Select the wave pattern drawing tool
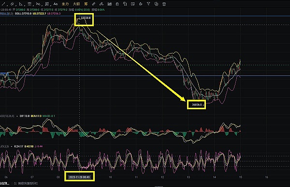The image size is (290, 187). [x=38, y=4]
